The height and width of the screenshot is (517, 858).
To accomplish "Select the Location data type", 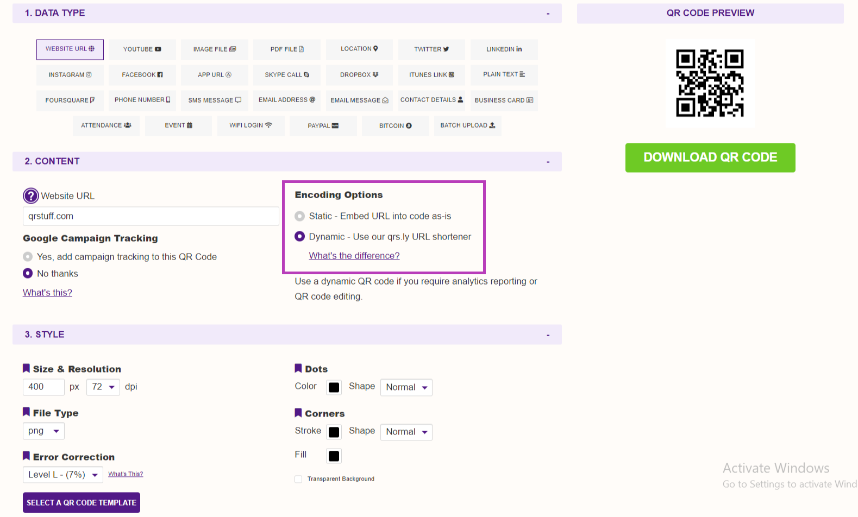I will pyautogui.click(x=359, y=49).
